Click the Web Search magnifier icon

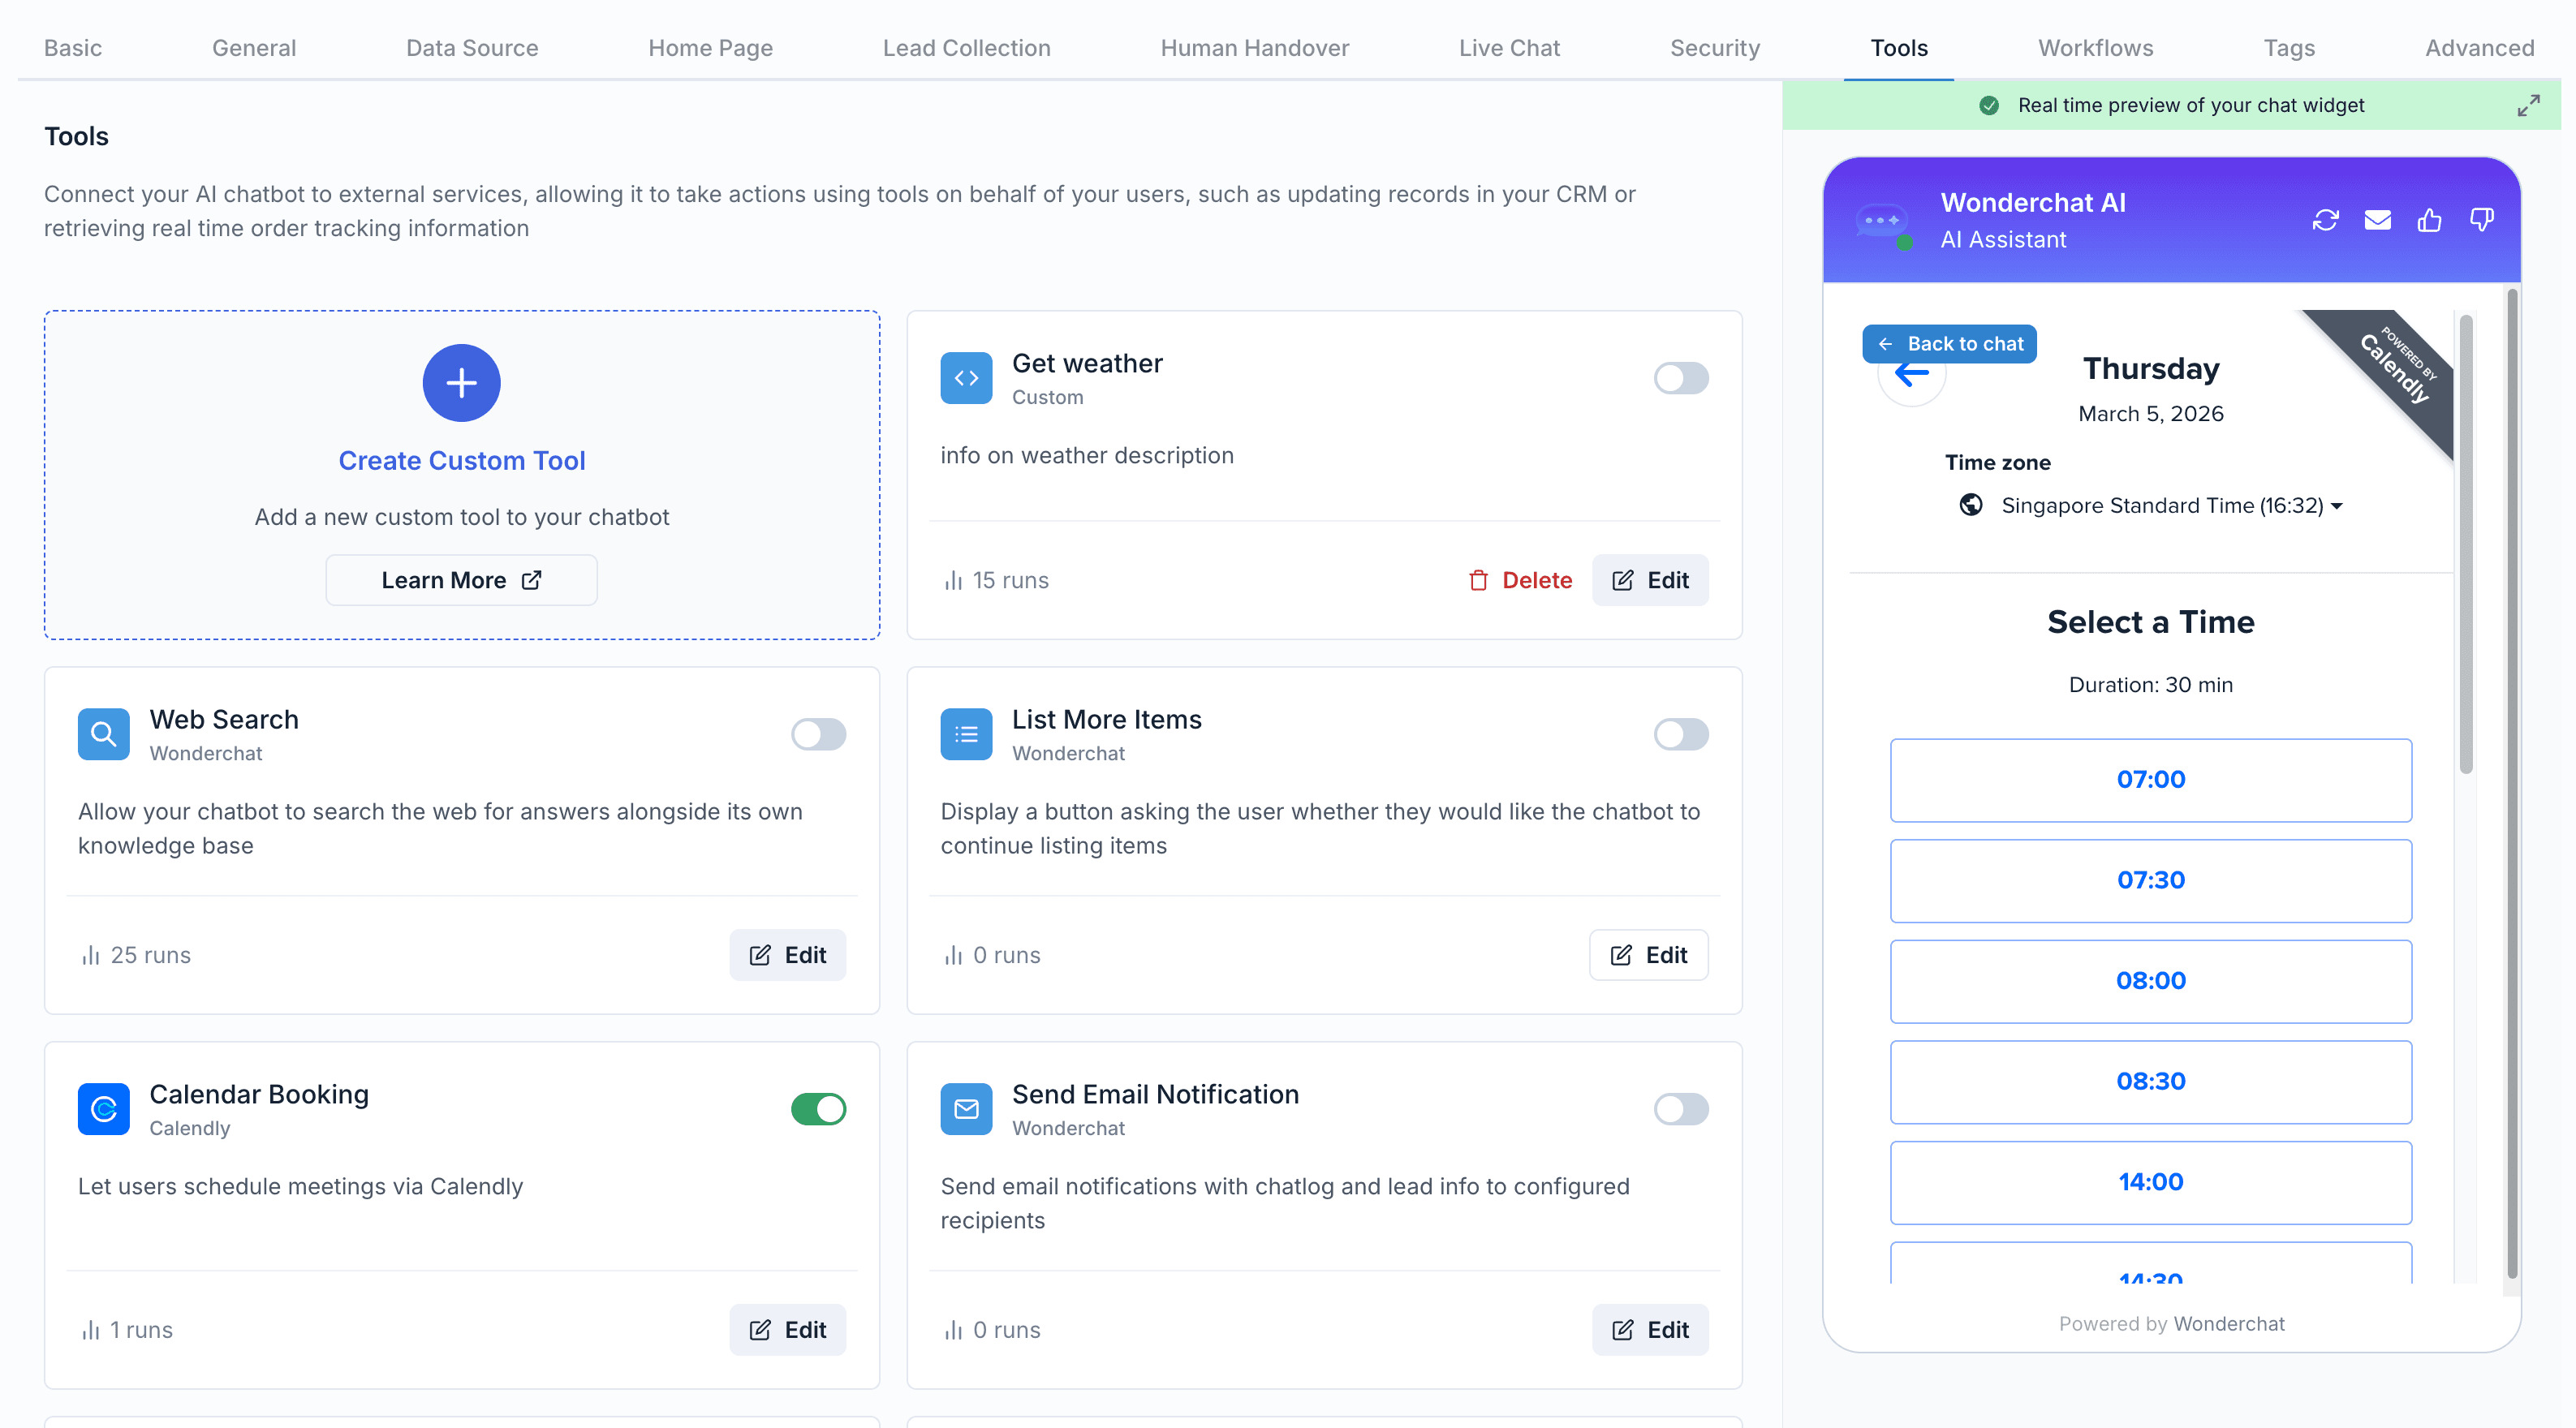(104, 734)
